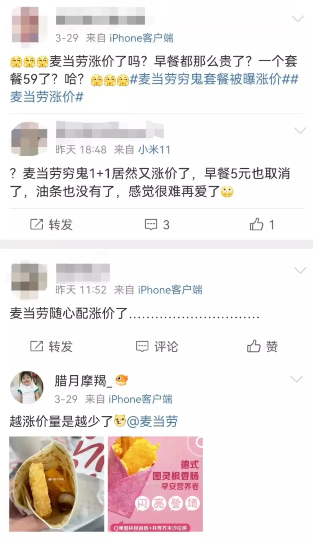
Task: Expand chevron menu on the 18:48 post
Action: coord(300,130)
